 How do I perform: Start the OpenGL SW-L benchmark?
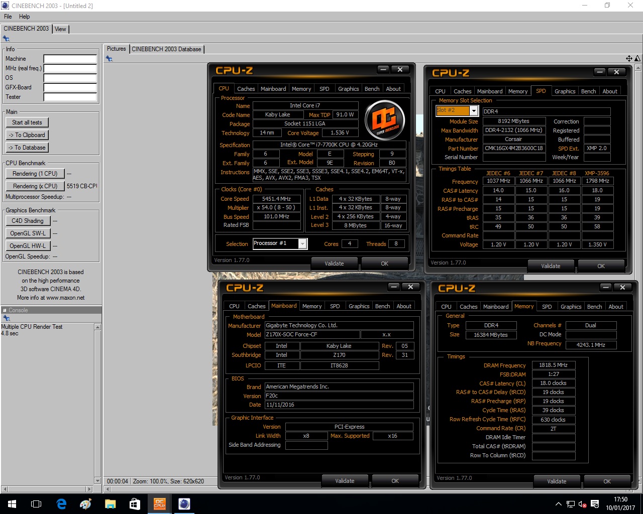(28, 233)
